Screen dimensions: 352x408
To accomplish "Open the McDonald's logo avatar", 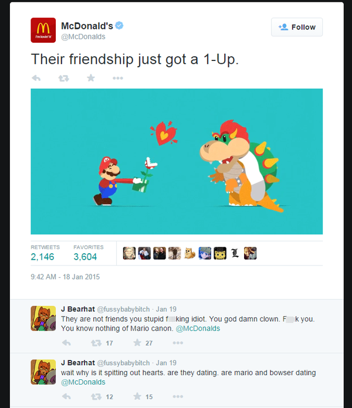I will pyautogui.click(x=43, y=30).
